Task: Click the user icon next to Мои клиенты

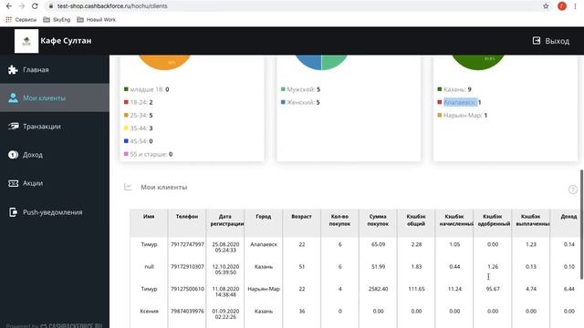Action: 13,97
